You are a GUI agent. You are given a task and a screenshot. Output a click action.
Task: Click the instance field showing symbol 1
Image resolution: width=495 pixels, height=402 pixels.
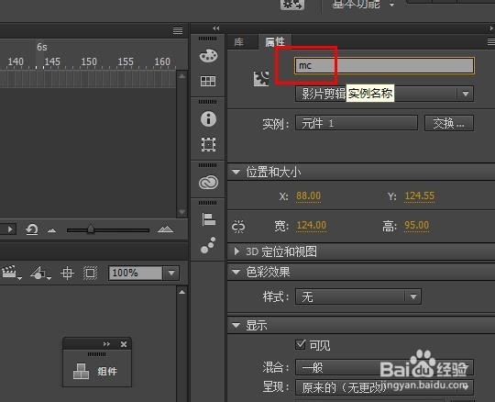click(357, 123)
